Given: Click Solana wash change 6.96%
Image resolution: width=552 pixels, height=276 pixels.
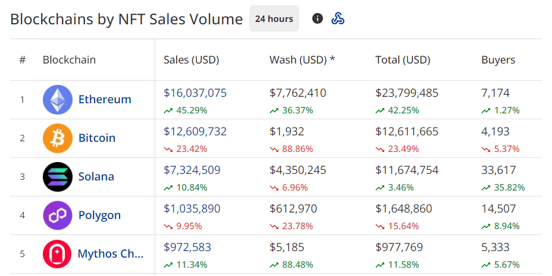Looking at the screenshot, I should (289, 188).
